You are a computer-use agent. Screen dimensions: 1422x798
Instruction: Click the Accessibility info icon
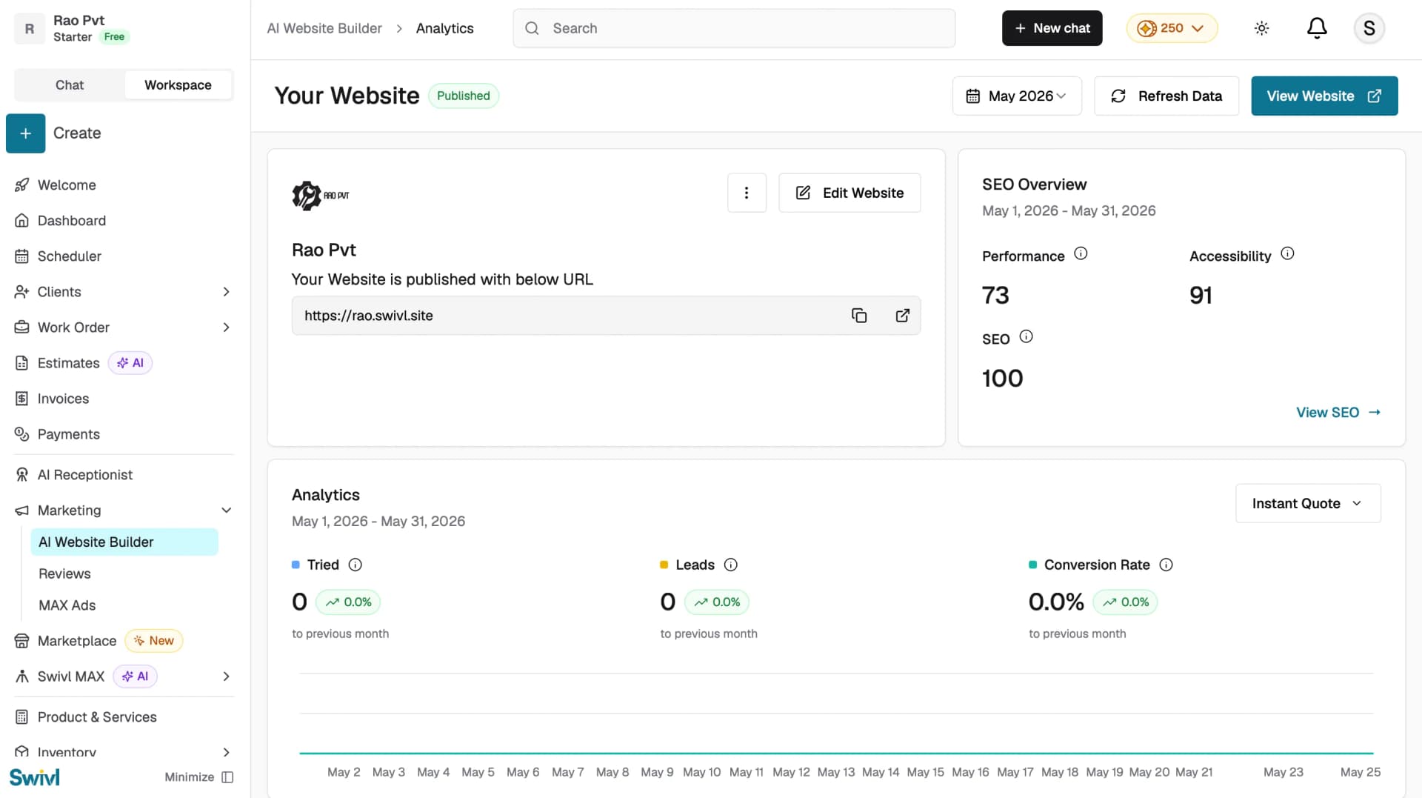point(1287,253)
